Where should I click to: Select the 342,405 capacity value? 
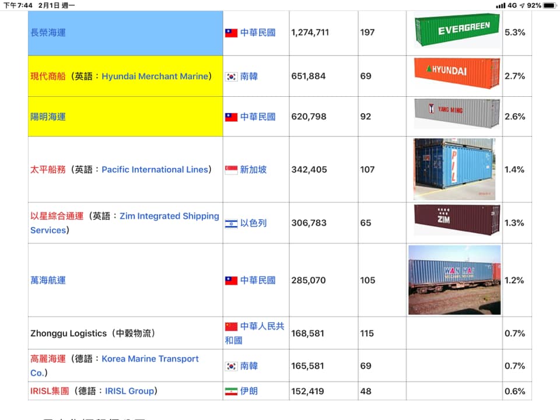pos(309,169)
